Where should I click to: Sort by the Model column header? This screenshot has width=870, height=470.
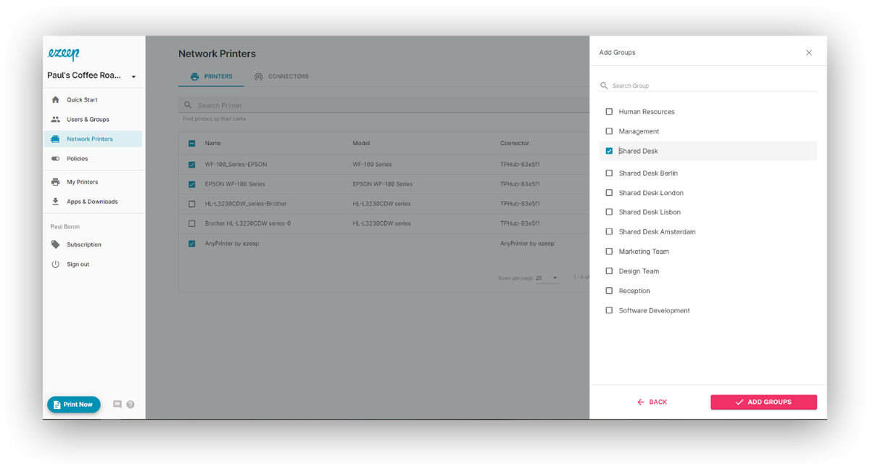(x=361, y=144)
